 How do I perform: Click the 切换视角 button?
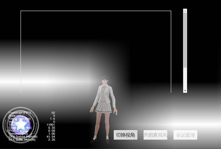pos(126,135)
